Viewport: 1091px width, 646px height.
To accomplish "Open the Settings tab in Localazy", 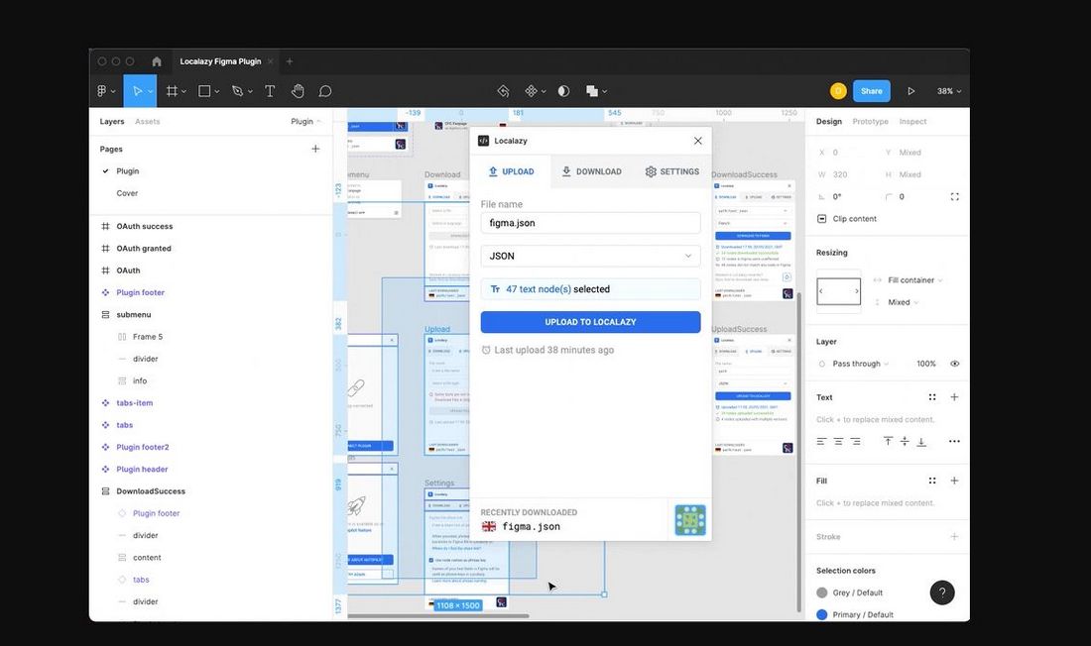I will (671, 171).
